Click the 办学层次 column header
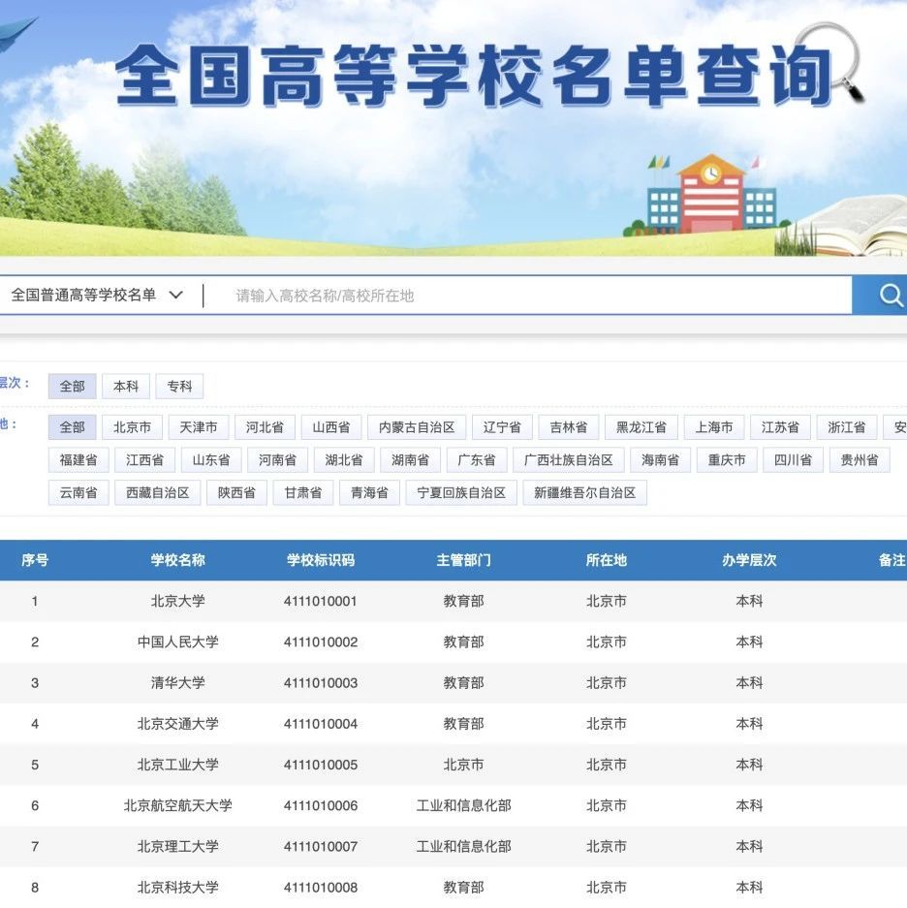Screen dimensions: 907x908 [749, 560]
